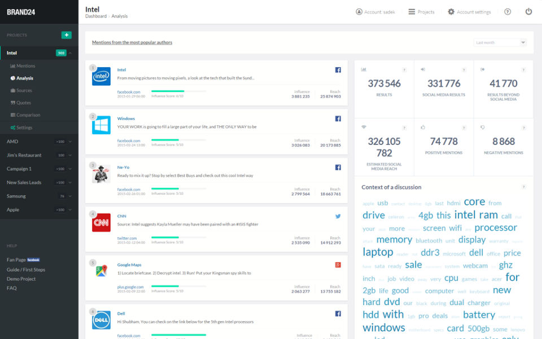
Task: Click help icon on Estimated Social Media Reach tile
Action: coord(404,127)
